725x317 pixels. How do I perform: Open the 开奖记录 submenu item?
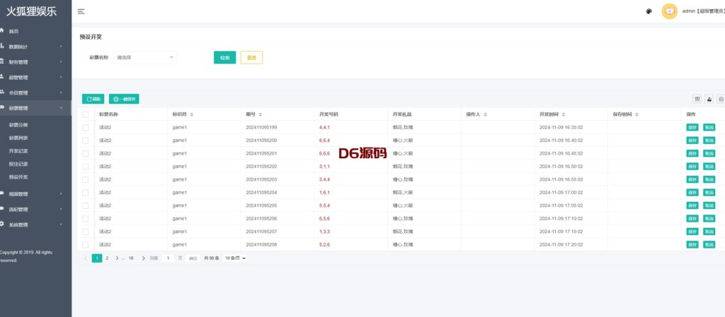click(18, 150)
